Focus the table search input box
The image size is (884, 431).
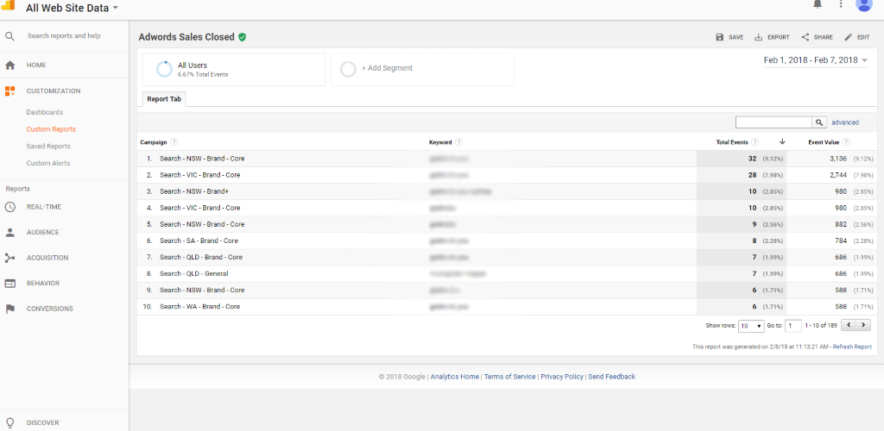[773, 122]
